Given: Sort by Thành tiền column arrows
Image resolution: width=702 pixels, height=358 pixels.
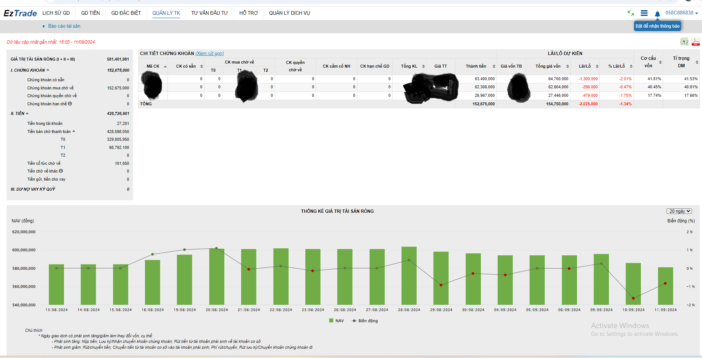Looking at the screenshot, I should click(x=494, y=67).
